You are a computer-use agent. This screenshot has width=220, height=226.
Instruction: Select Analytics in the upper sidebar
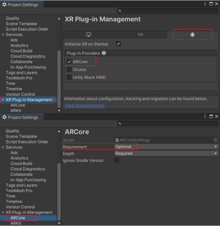click(19, 45)
